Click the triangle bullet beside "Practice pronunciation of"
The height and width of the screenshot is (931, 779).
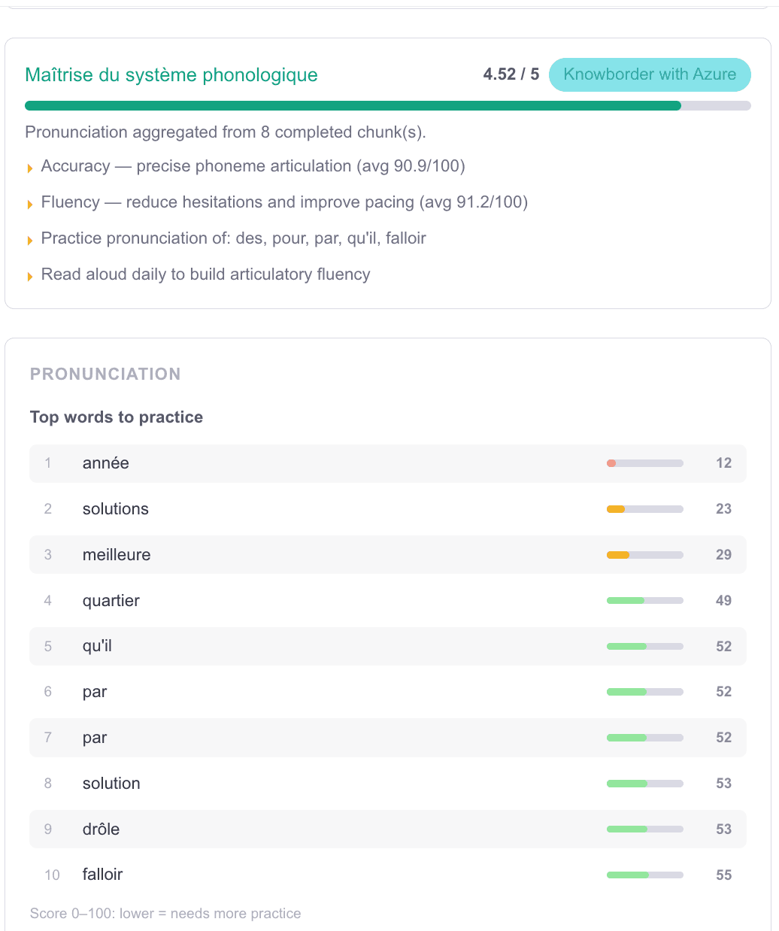tap(30, 240)
